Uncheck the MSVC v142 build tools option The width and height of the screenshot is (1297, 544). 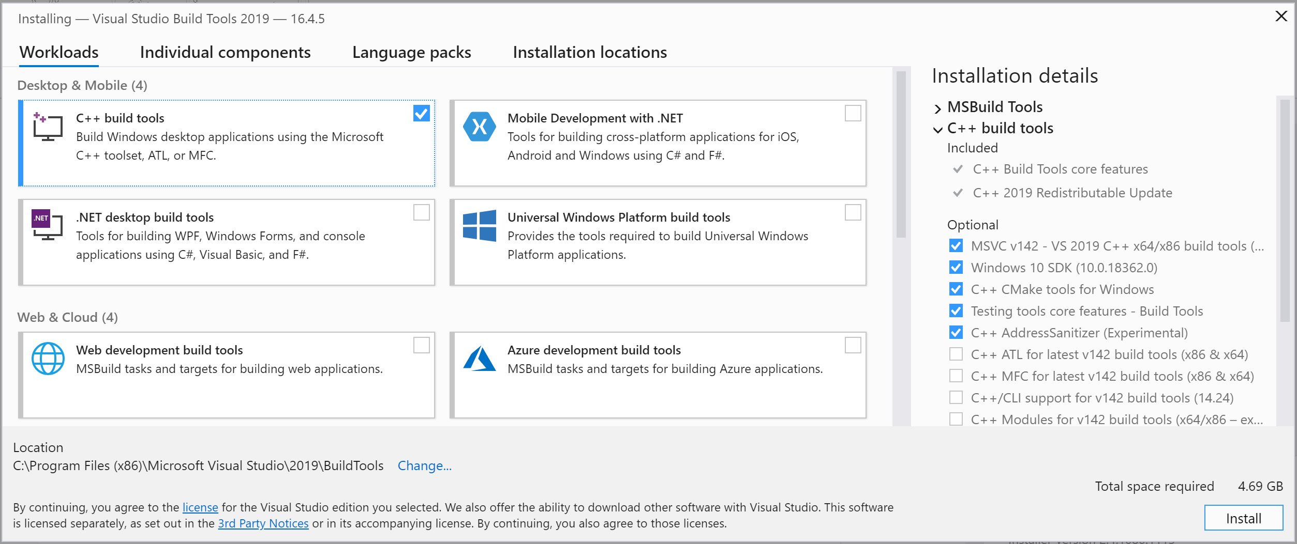coord(956,246)
